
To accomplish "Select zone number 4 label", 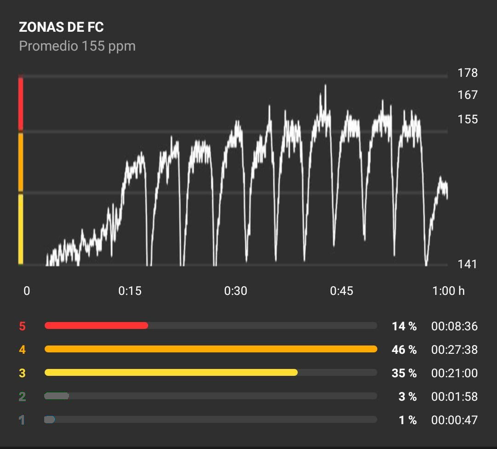I will 22,350.
